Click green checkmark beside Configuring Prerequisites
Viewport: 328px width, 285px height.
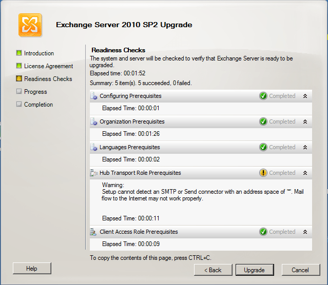(x=263, y=96)
